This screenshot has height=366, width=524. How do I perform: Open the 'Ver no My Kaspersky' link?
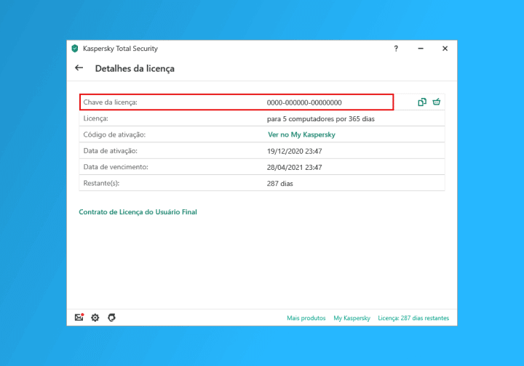pyautogui.click(x=301, y=134)
